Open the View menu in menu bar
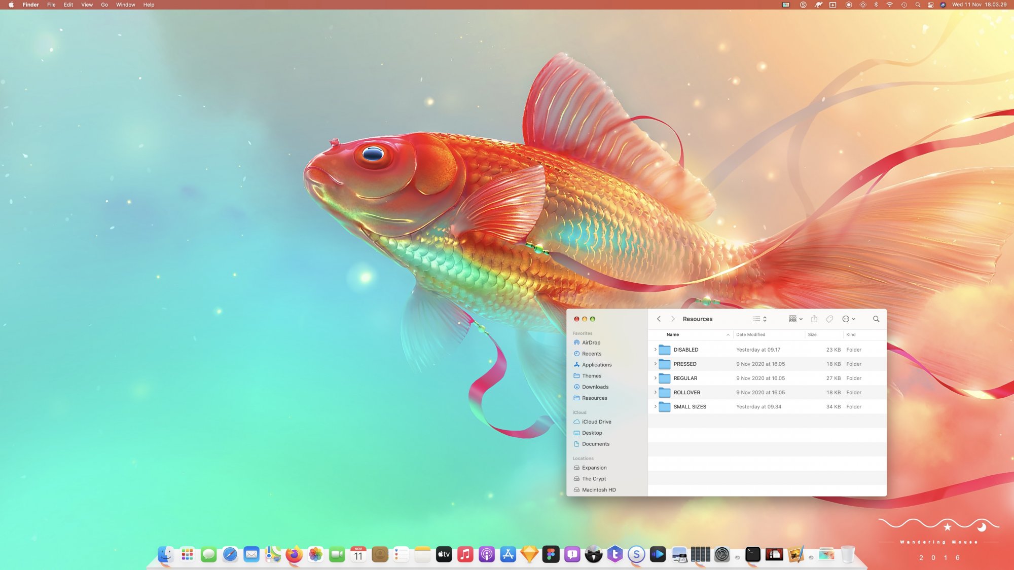Screen dimensions: 1014x570 (87, 5)
